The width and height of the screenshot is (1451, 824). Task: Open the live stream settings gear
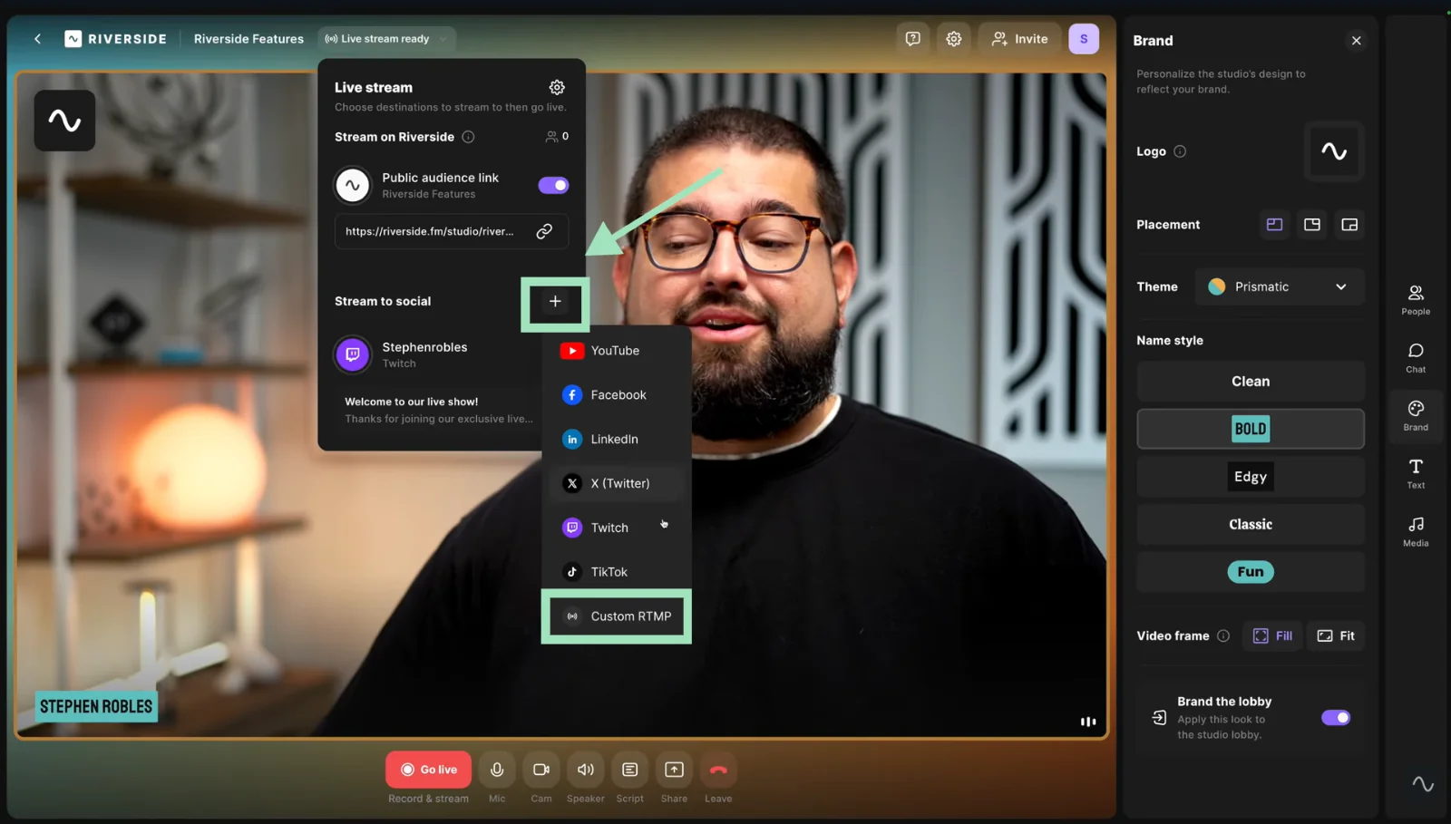tap(557, 87)
